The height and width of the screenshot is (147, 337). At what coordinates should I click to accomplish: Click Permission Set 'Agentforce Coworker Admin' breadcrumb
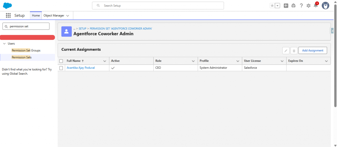pyautogui.click(x=121, y=28)
